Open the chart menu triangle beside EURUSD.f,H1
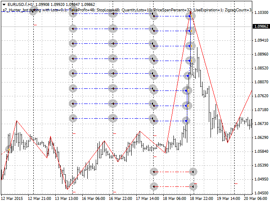The width and height of the screenshot is (270, 202). 4,5
